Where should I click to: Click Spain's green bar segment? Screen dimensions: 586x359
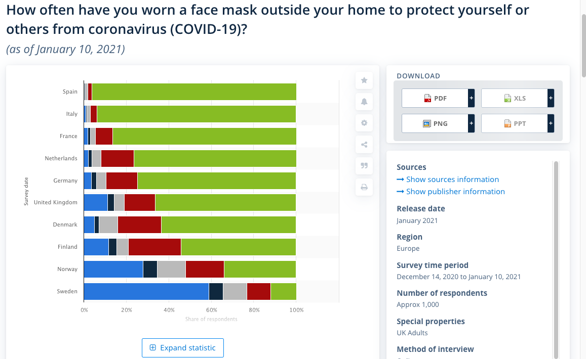(194, 92)
